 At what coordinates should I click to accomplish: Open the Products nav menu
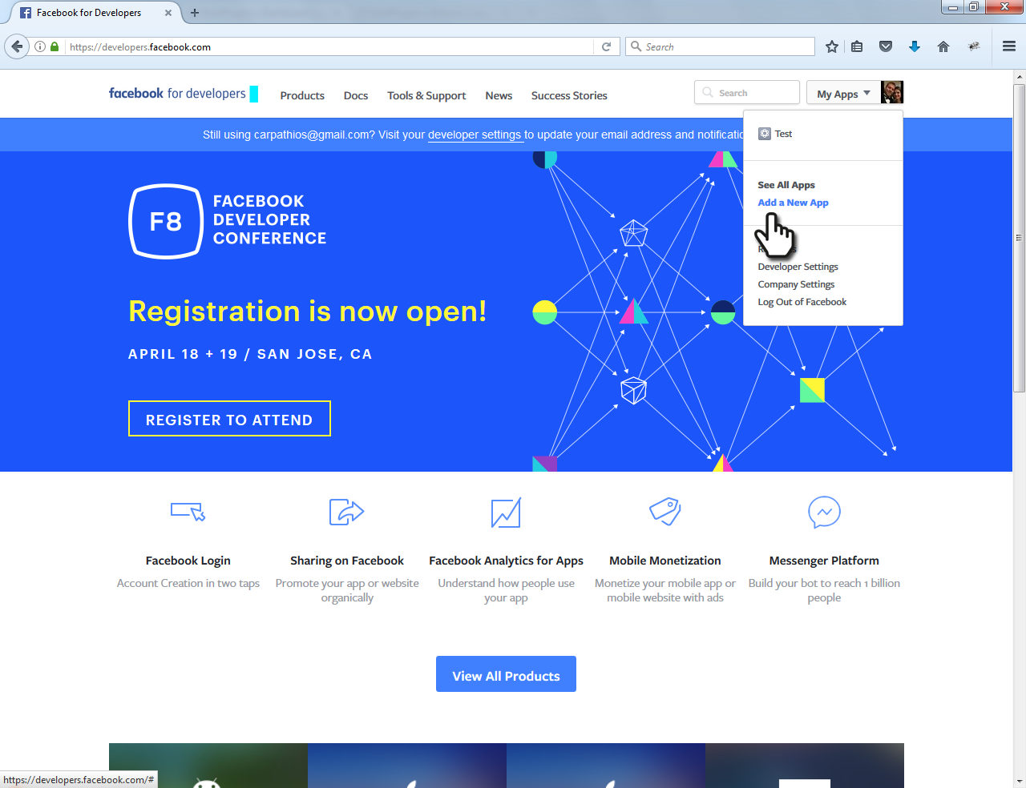tap(302, 95)
